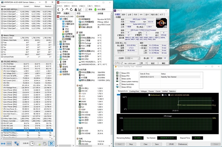Enable Stress system memory checkbox
The height and width of the screenshot is (147, 222).
[120, 81]
